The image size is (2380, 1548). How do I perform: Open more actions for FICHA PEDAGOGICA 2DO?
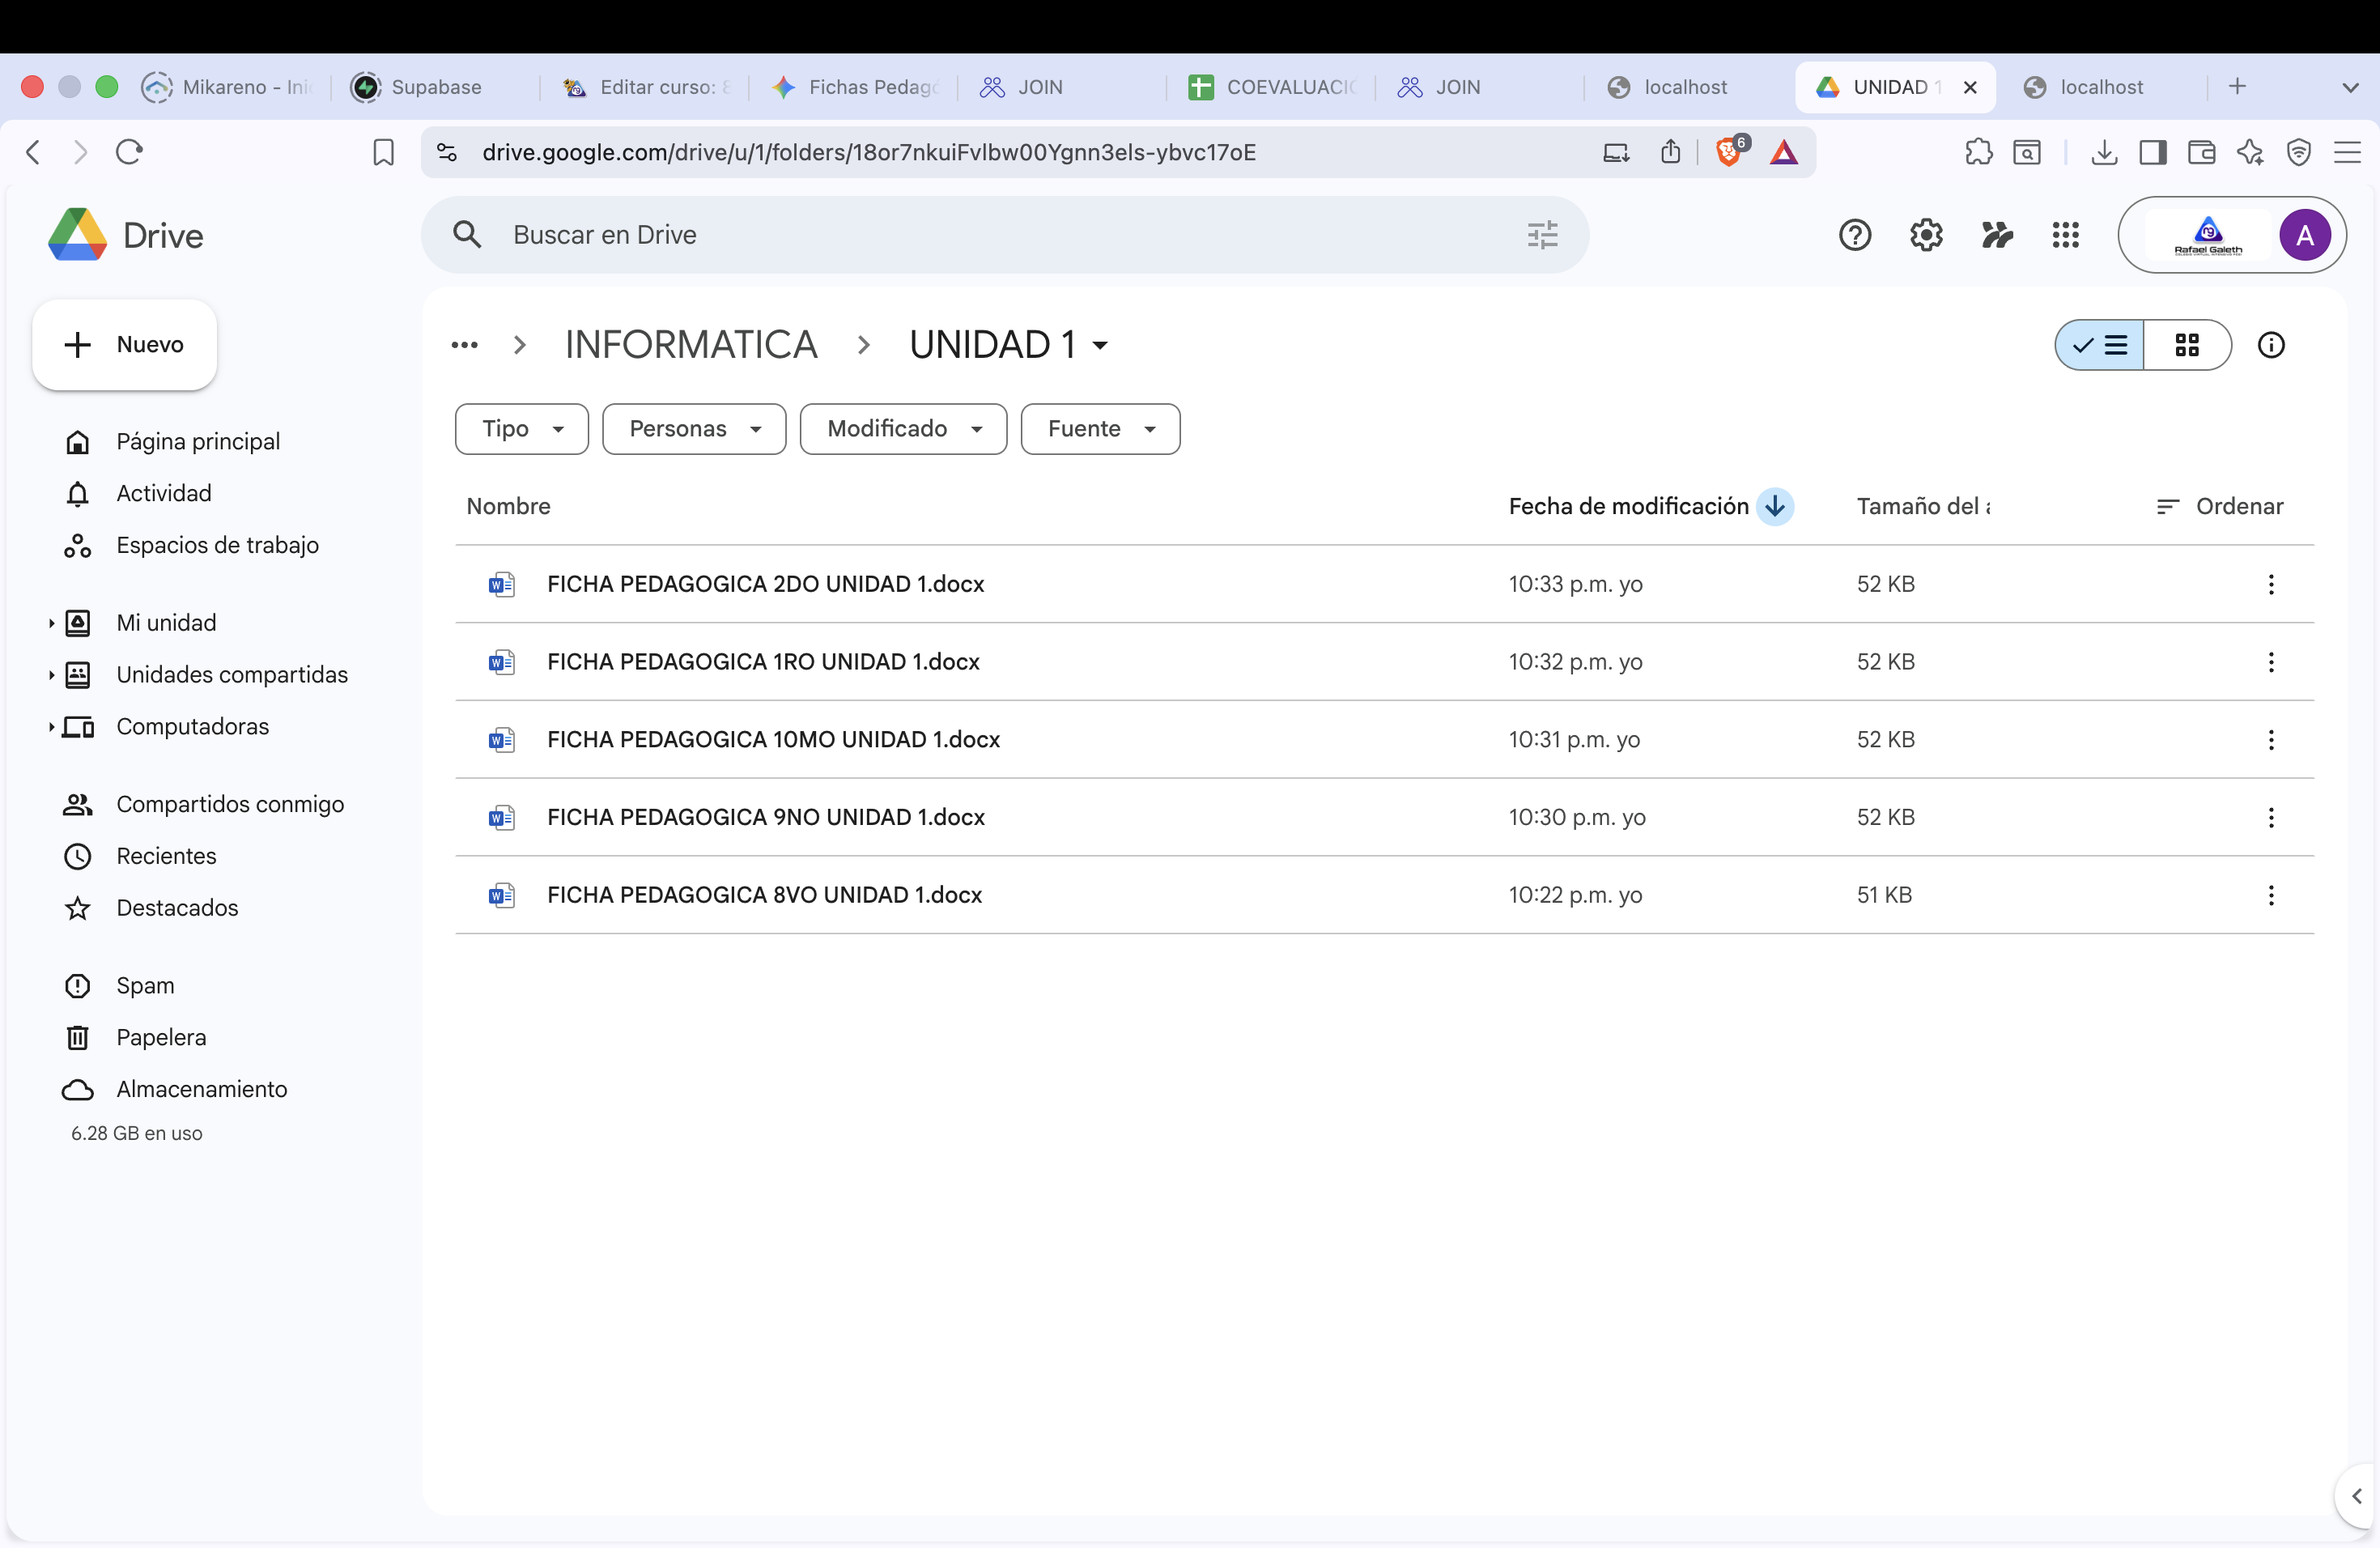click(2270, 584)
